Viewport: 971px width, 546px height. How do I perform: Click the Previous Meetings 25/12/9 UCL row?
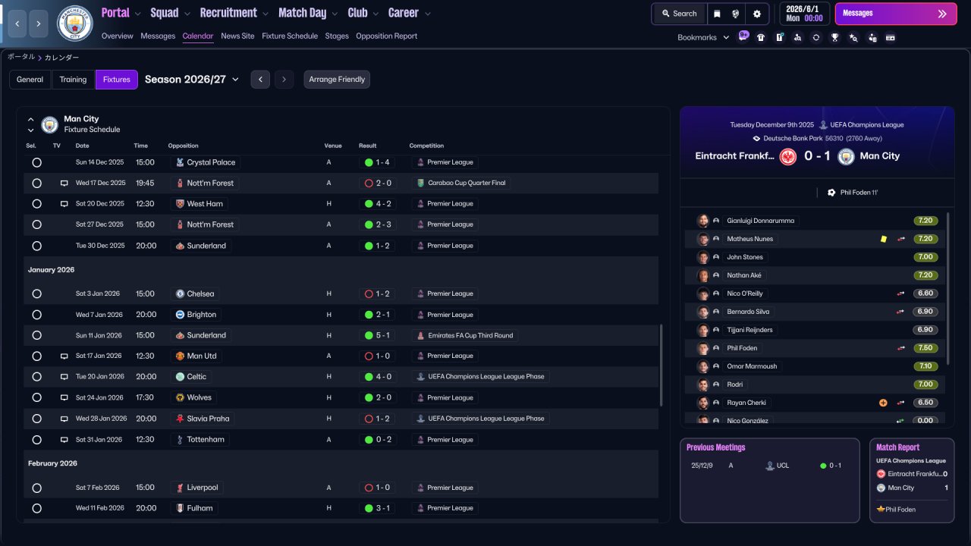pyautogui.click(x=769, y=466)
